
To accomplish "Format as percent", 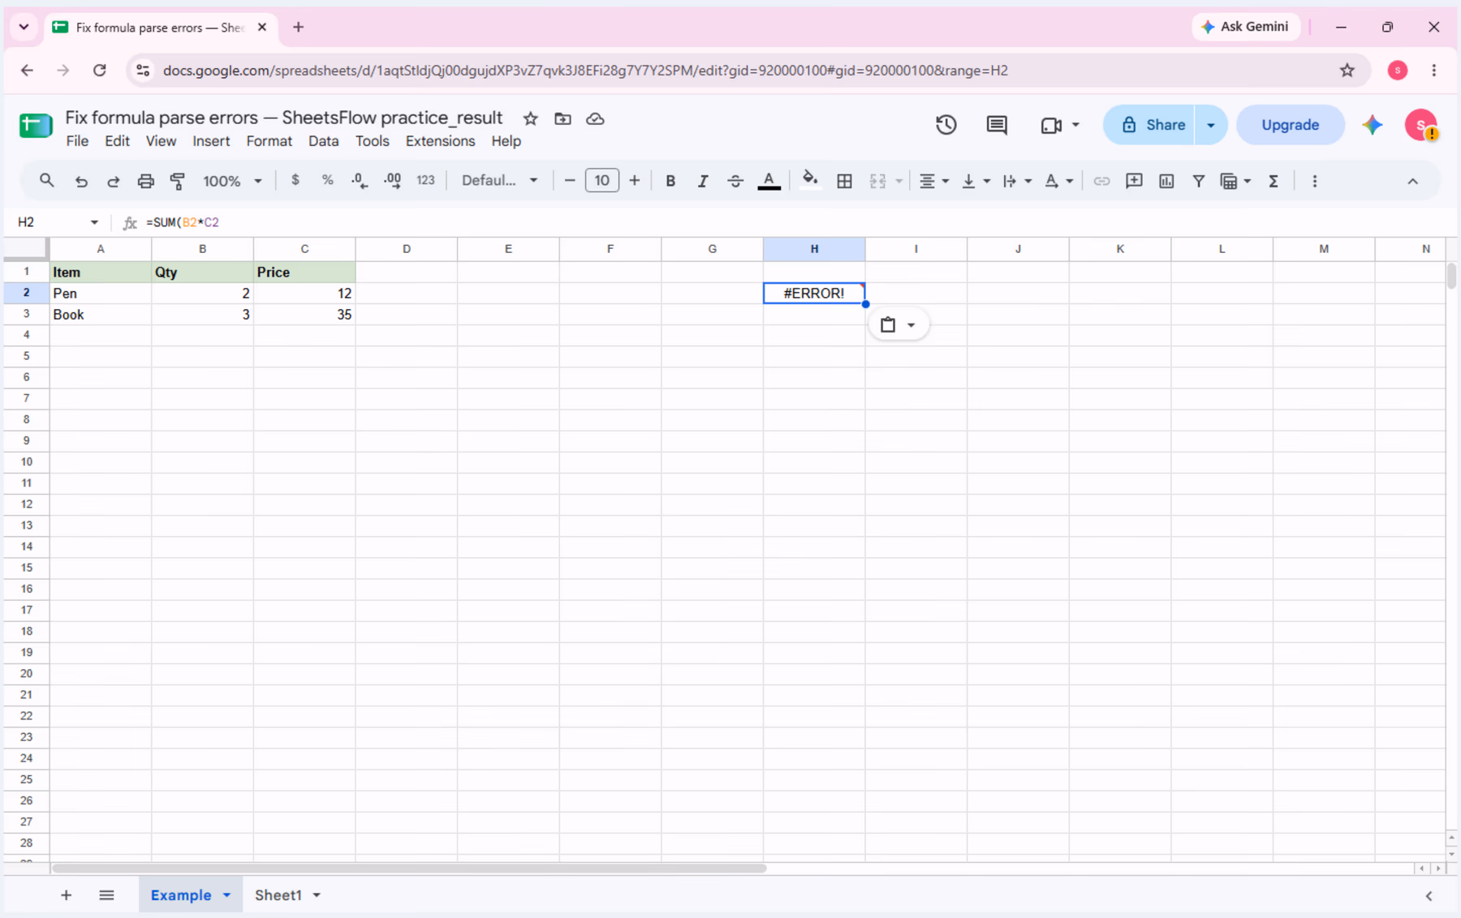I will pos(327,180).
